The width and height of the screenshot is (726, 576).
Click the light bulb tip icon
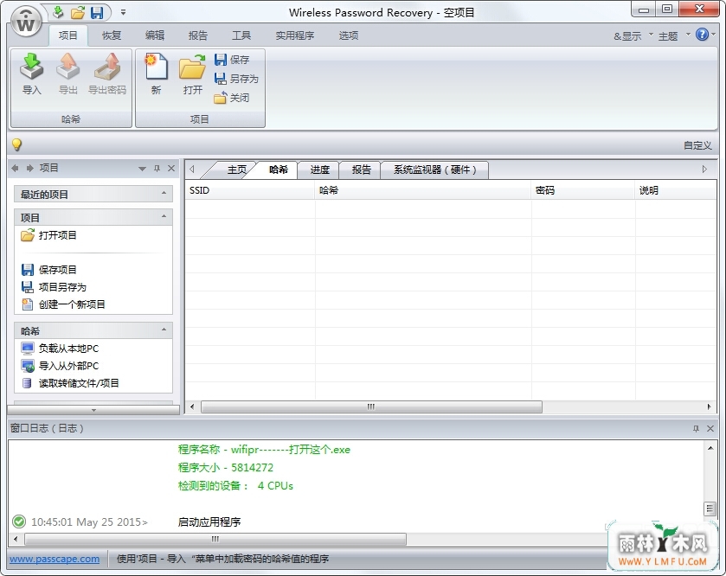(x=16, y=144)
